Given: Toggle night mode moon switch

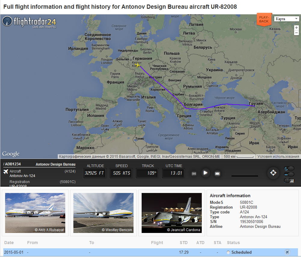Looking at the screenshot, I should 289,169.
